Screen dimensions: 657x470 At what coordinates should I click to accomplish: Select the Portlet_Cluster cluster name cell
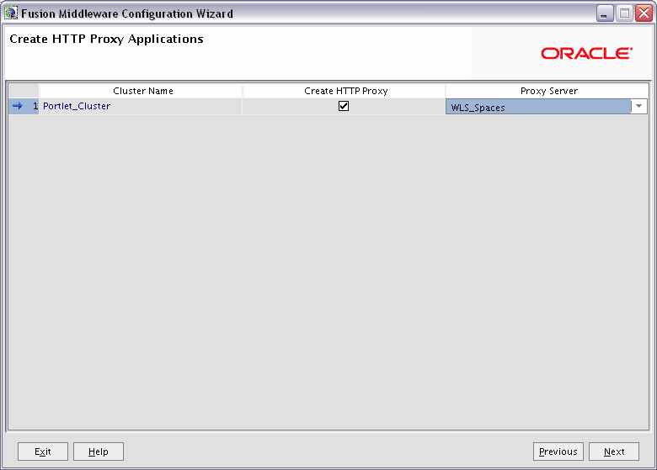pos(141,106)
